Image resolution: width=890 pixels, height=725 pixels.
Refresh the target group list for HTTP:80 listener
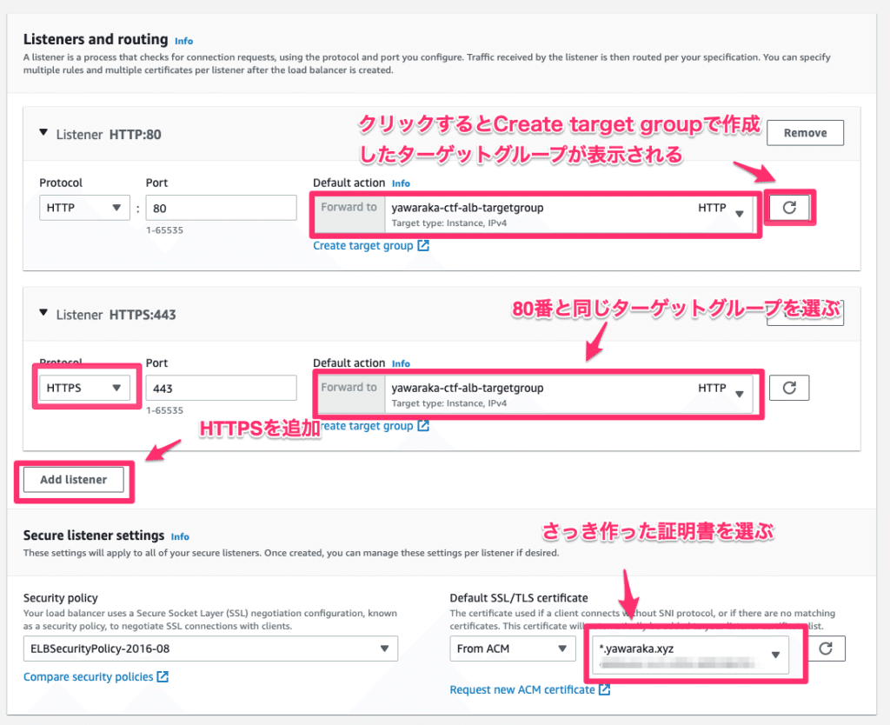pyautogui.click(x=788, y=207)
